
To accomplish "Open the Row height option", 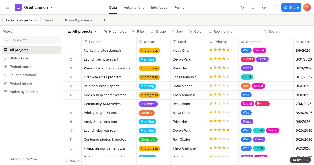I will [220, 31].
